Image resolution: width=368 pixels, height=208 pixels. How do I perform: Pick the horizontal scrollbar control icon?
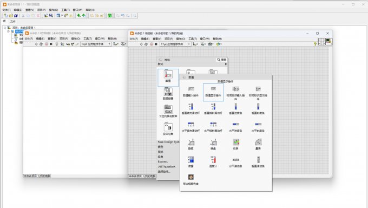(235, 160)
